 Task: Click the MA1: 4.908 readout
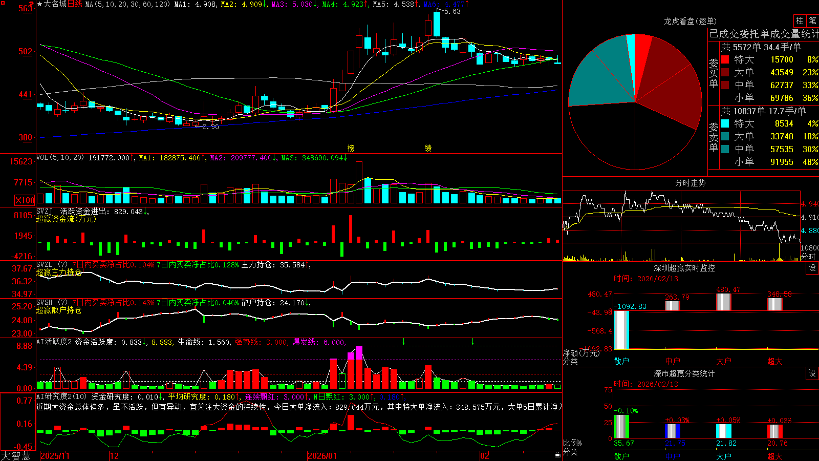196,4
